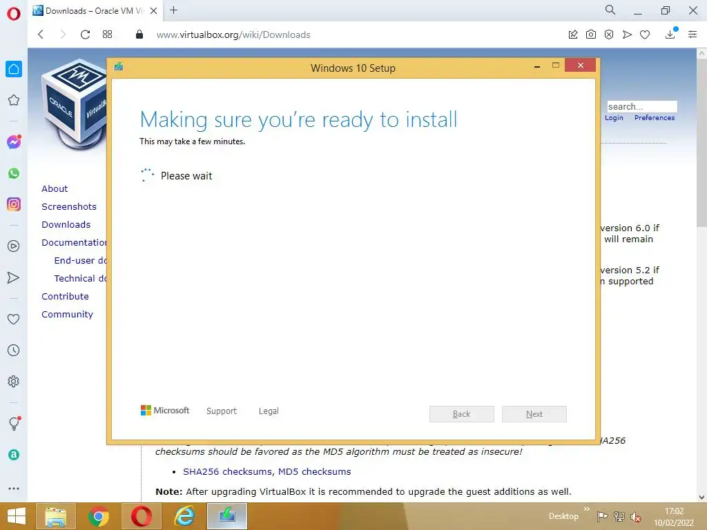
Task: Open Preferences link on VirtualBox site
Action: coord(655,117)
